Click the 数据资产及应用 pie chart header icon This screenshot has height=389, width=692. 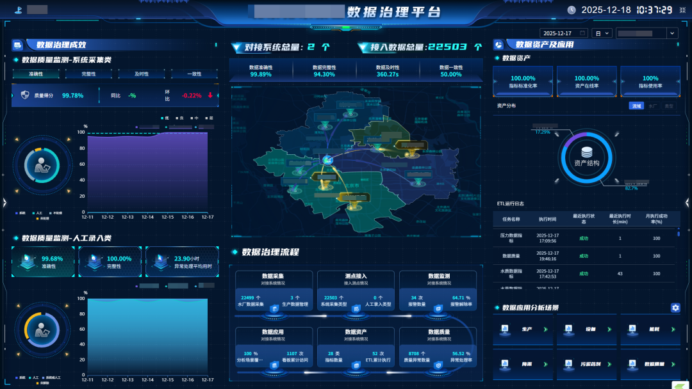tap(499, 44)
